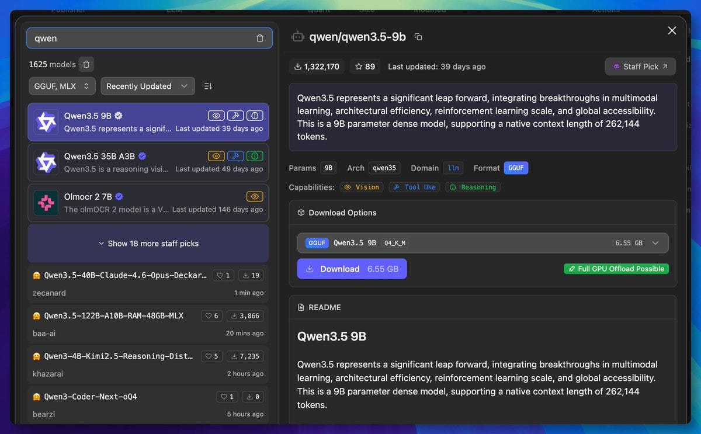701x434 pixels.
Task: Click the Tool Use capability tag
Action: [414, 187]
